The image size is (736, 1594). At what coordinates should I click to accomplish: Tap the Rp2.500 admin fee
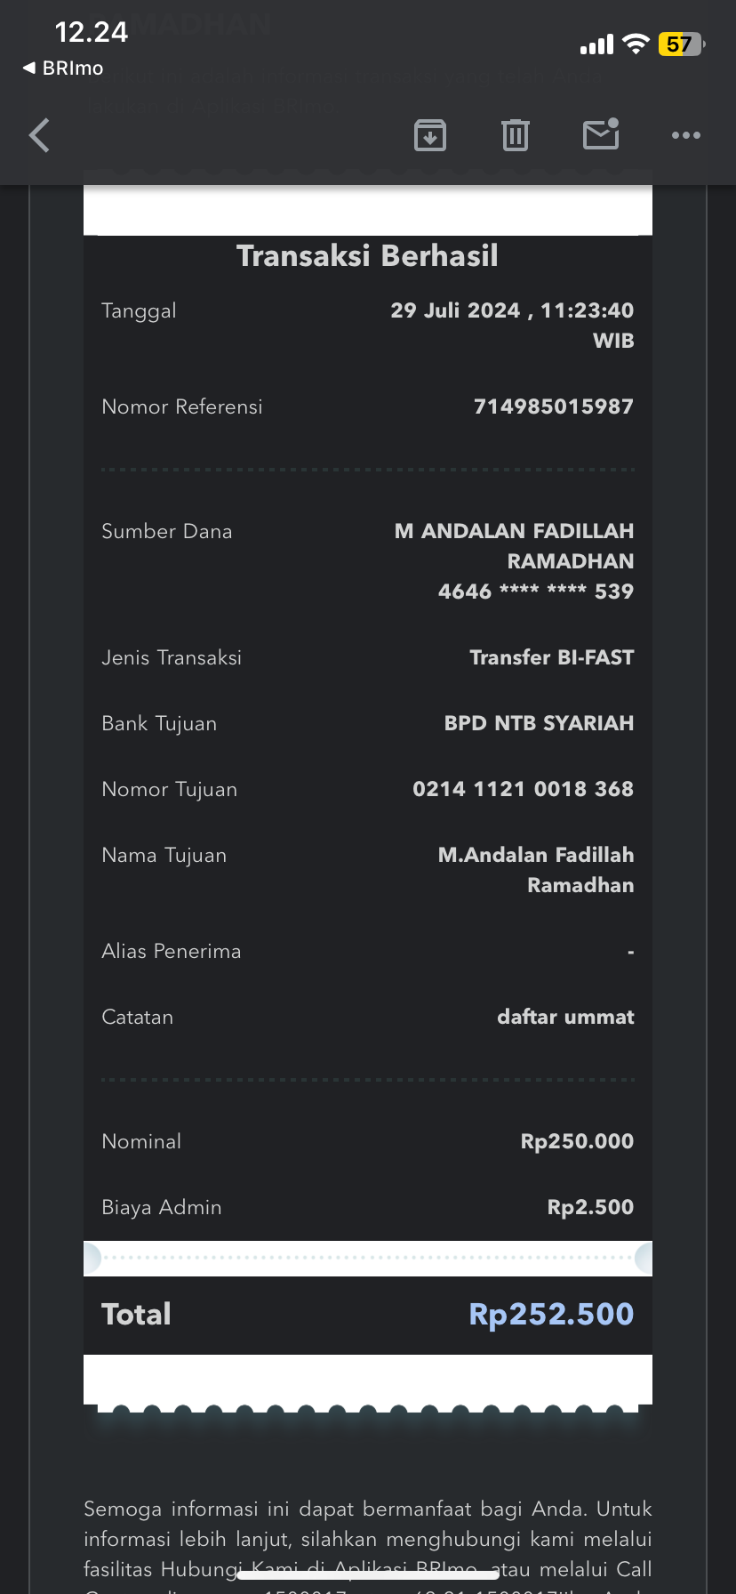pos(590,1207)
